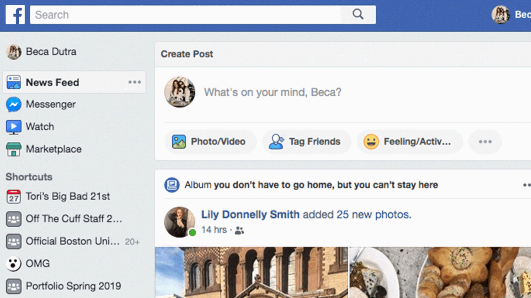Open album "you don't have to go home" link
Image resolution: width=531 pixels, height=298 pixels.
pos(326,185)
